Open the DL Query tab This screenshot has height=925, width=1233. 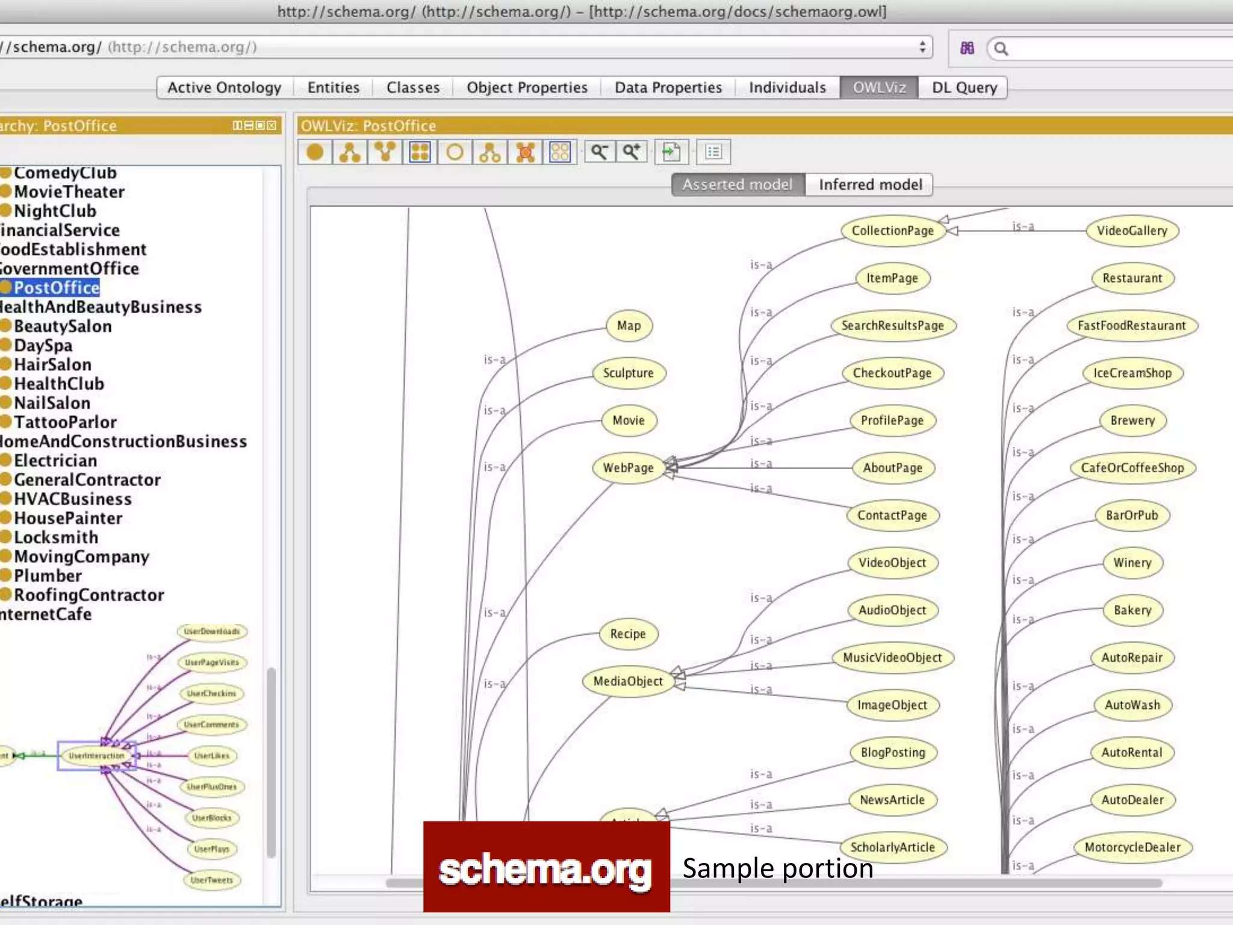[x=964, y=87]
